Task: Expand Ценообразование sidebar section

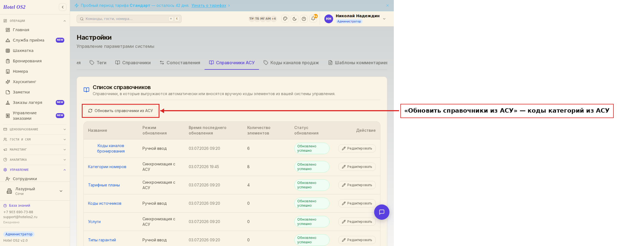Action: tap(35, 129)
